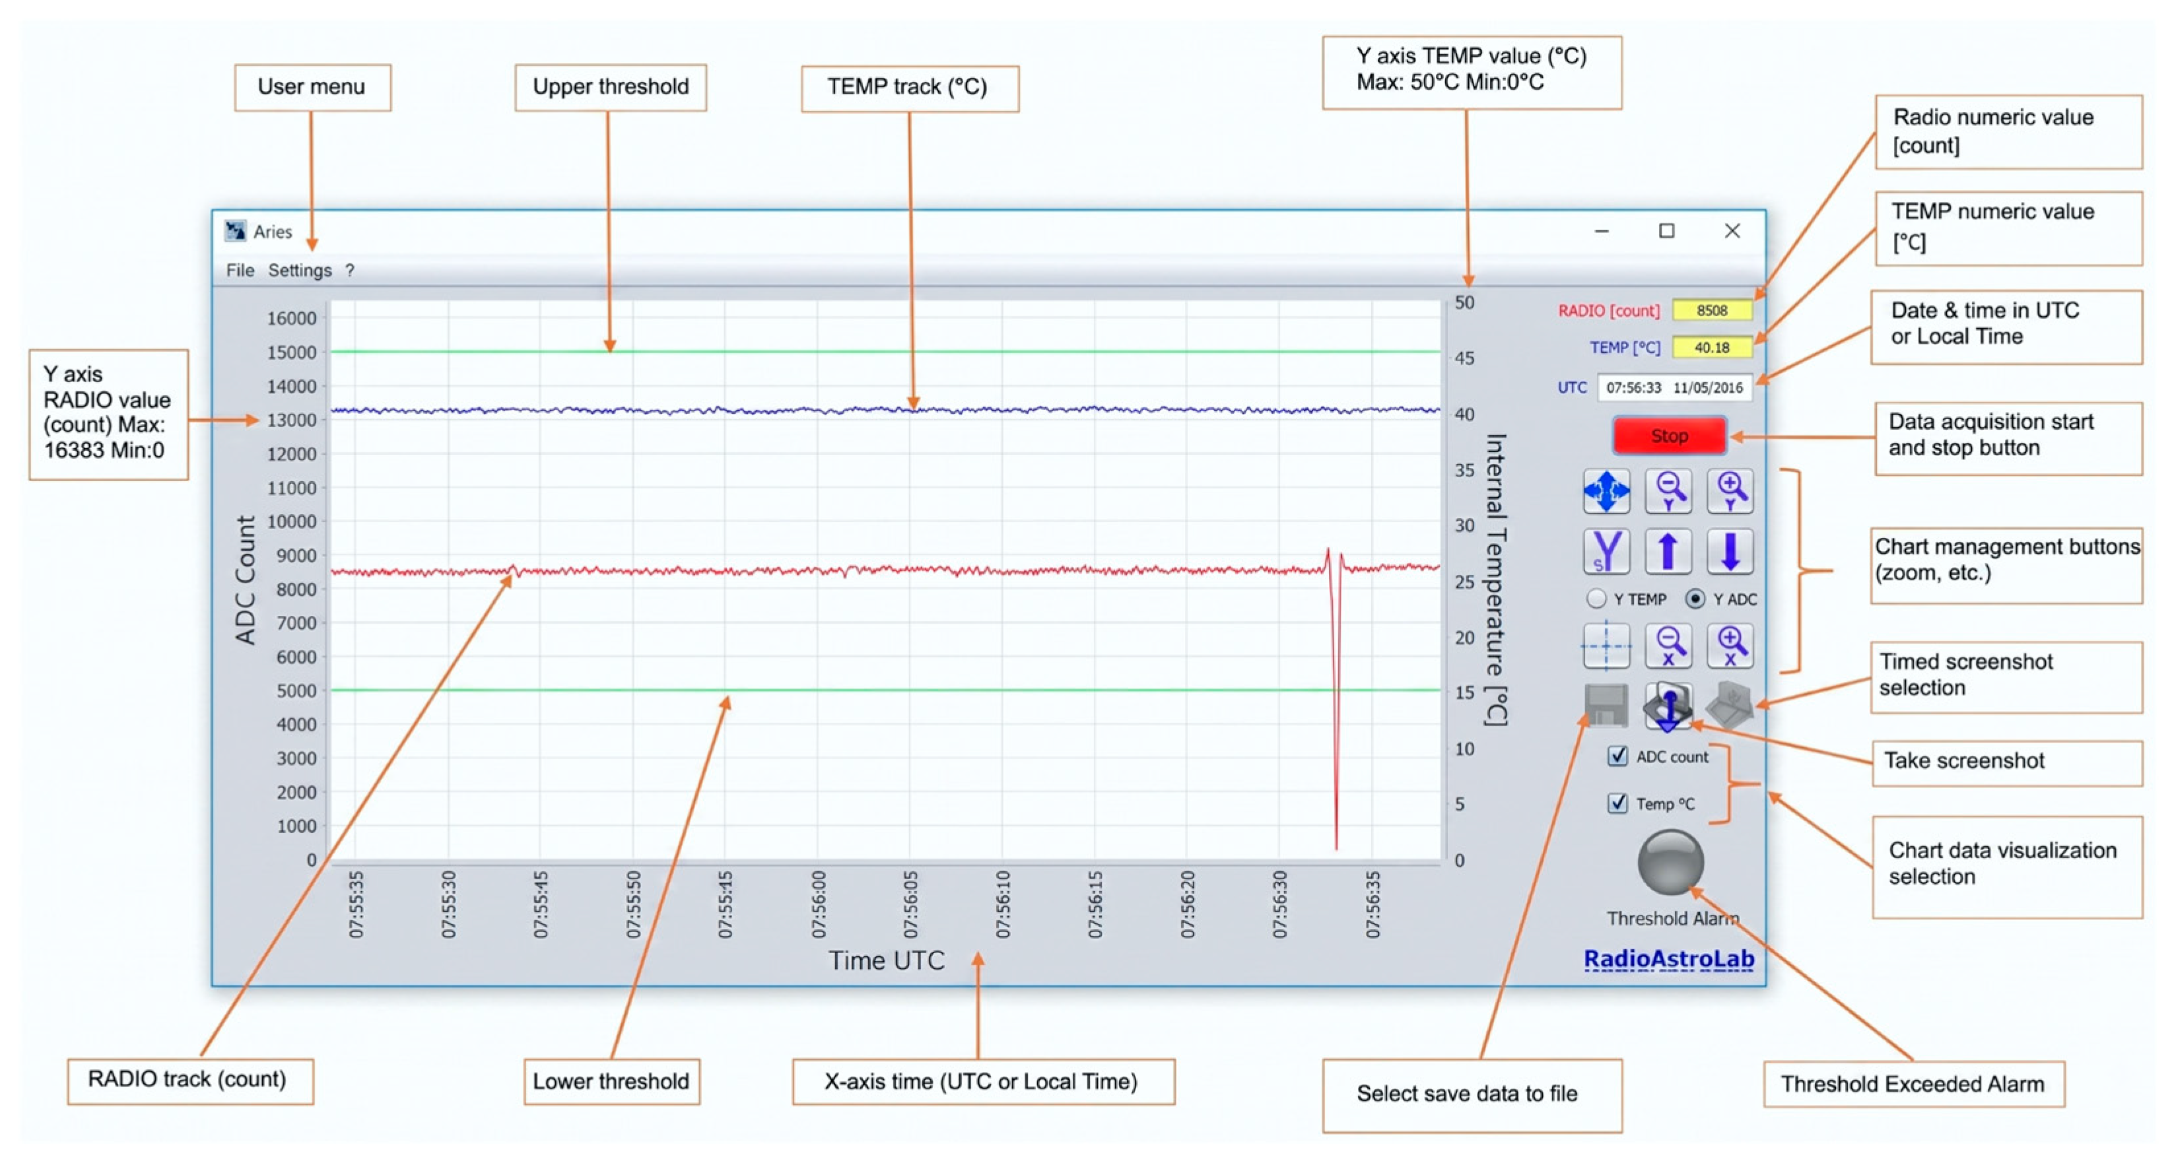Click the TEMP value field showing 40.18

(1712, 347)
